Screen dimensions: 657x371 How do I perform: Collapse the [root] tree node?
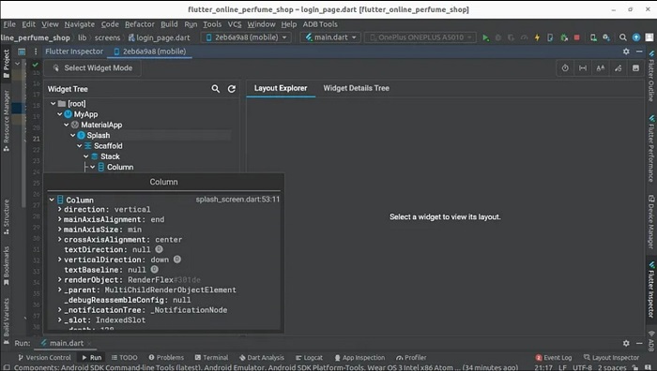53,103
